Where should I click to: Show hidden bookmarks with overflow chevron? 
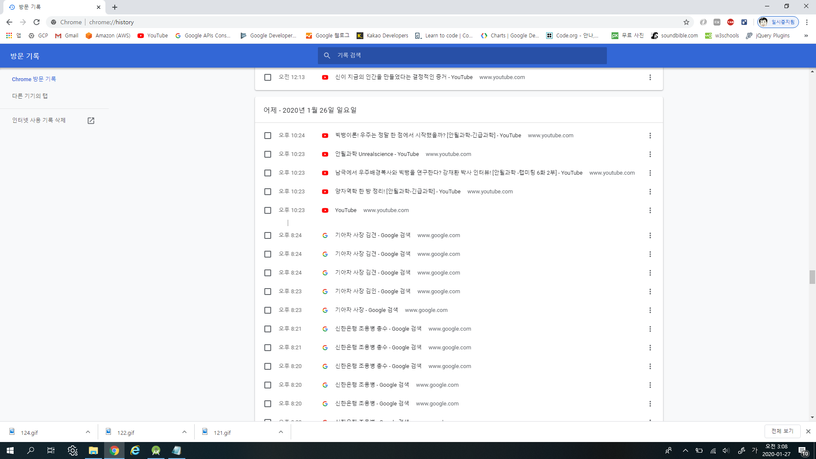tap(806, 36)
